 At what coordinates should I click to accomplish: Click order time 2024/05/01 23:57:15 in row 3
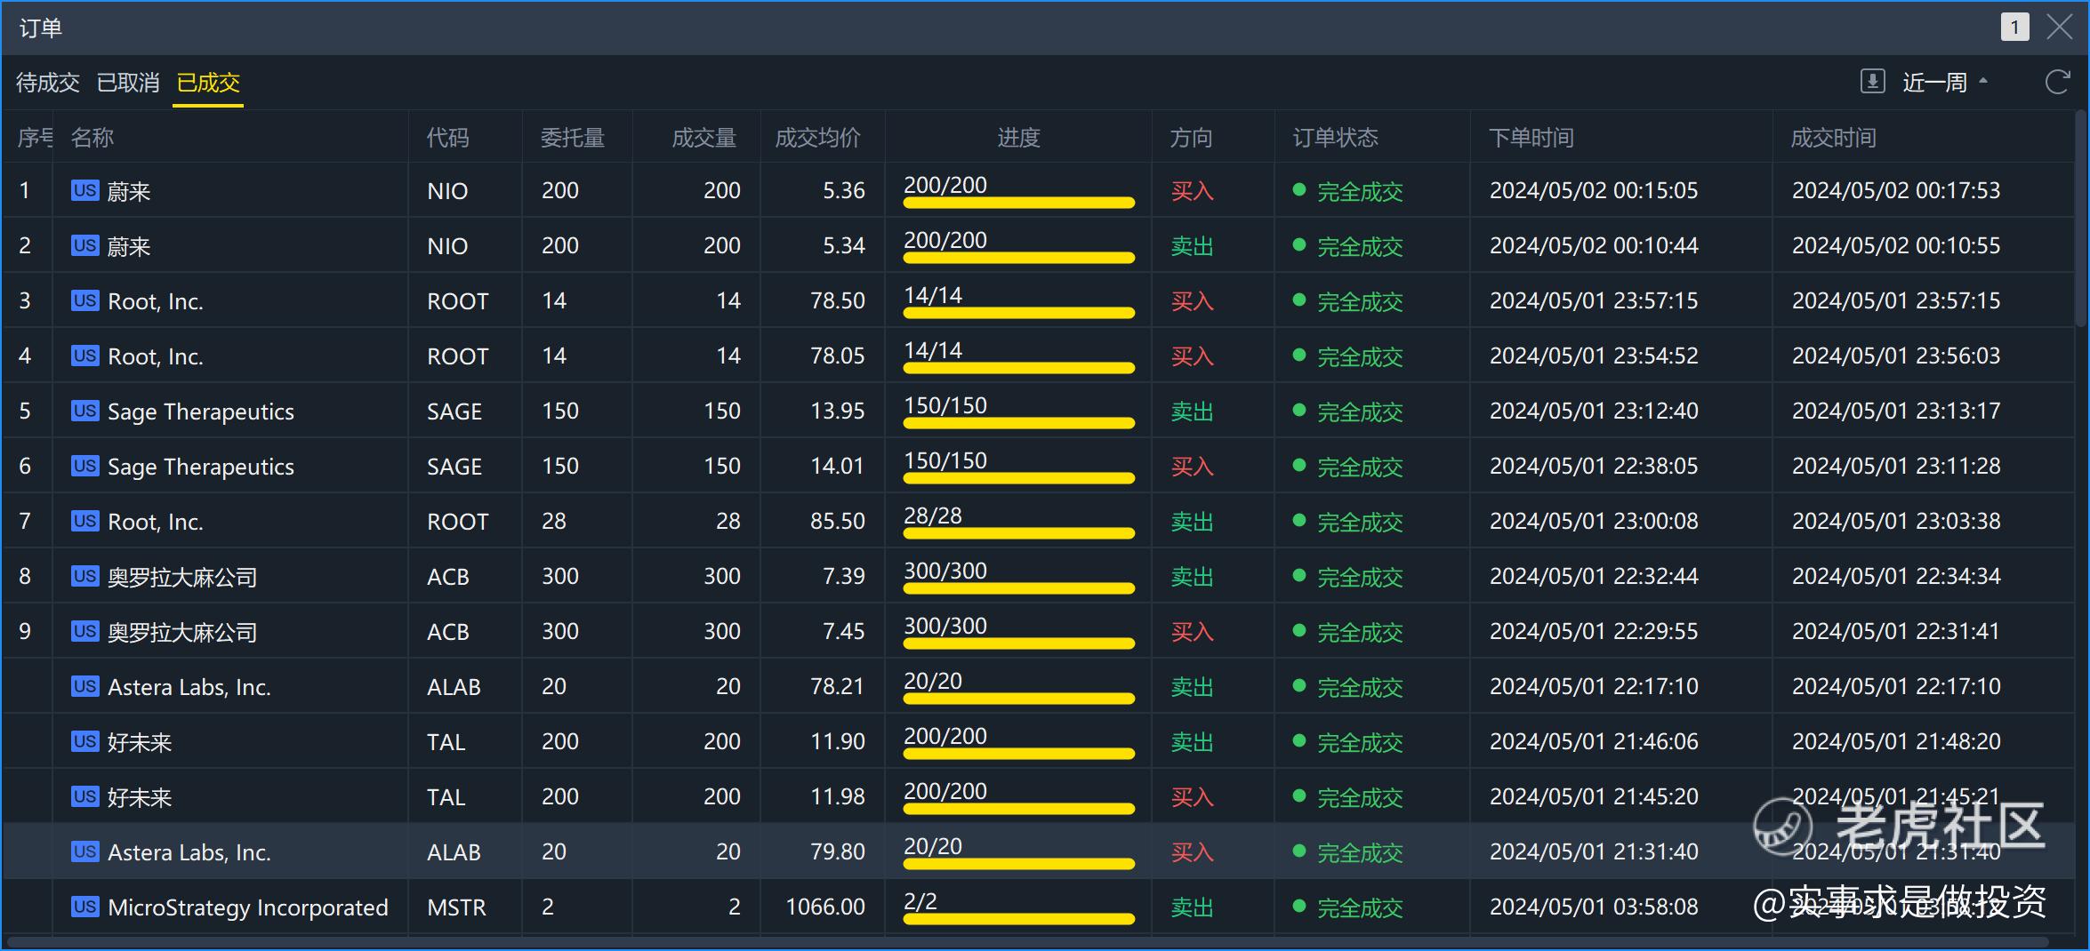pos(1594,300)
